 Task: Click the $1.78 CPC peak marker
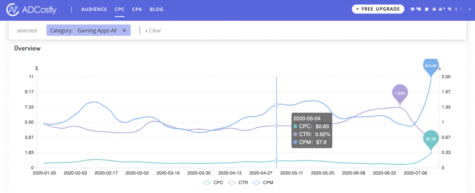[430, 140]
